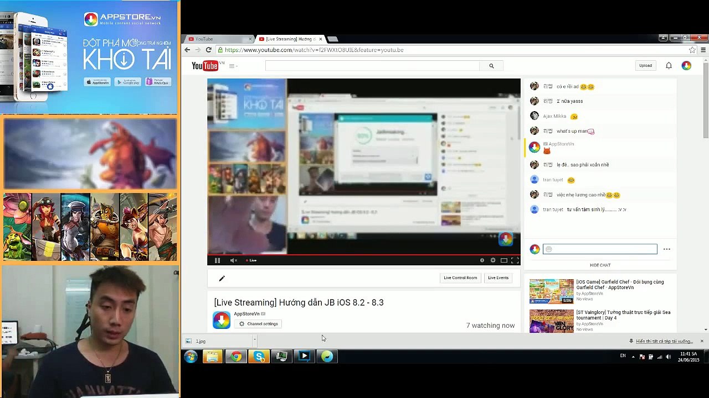Click HIDE CHAT
The width and height of the screenshot is (709, 398).
(600, 265)
